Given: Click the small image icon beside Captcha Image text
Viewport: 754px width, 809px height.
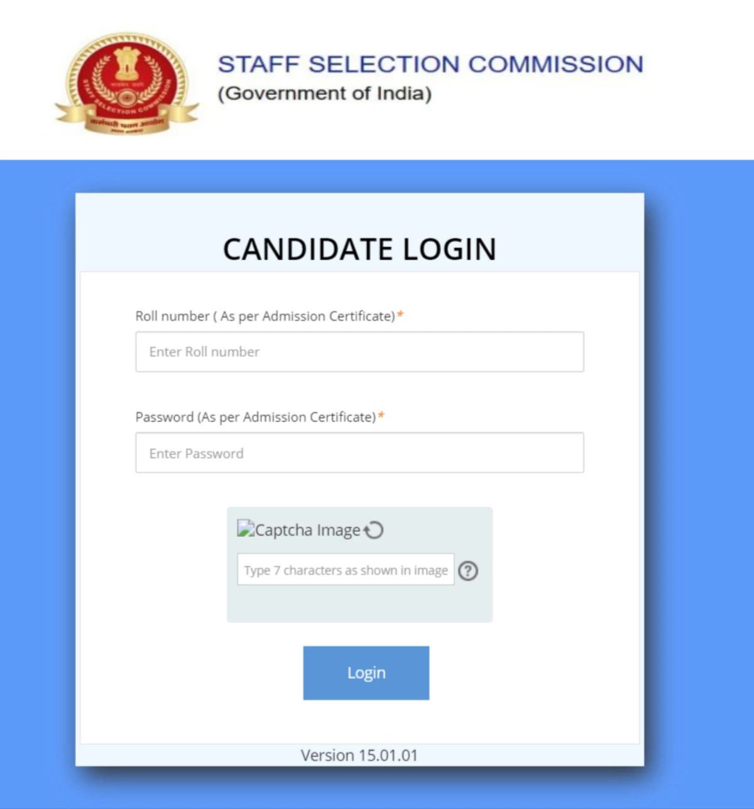Looking at the screenshot, I should (245, 529).
